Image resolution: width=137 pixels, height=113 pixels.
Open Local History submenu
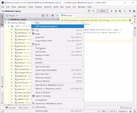point(58,100)
